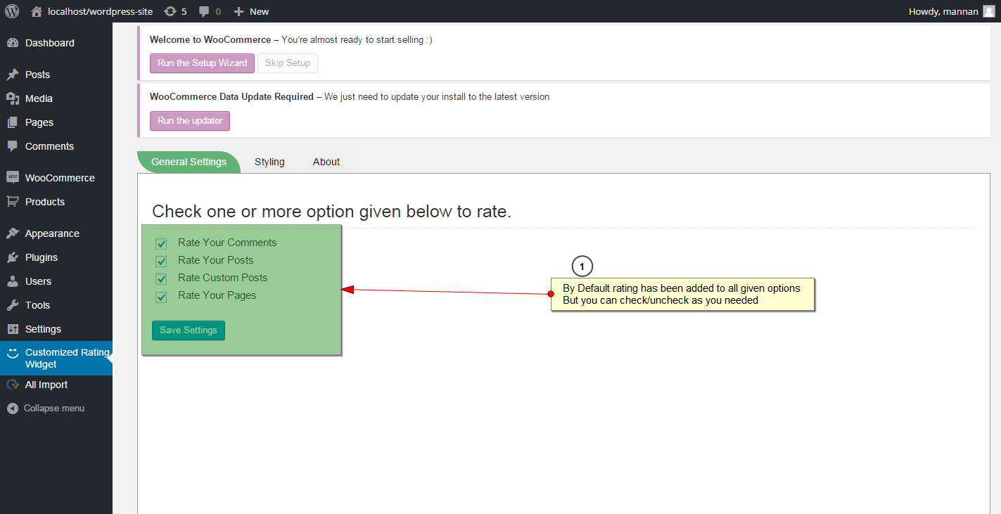The image size is (1001, 514).
Task: Click the Posts pin icon
Action: 12,75
